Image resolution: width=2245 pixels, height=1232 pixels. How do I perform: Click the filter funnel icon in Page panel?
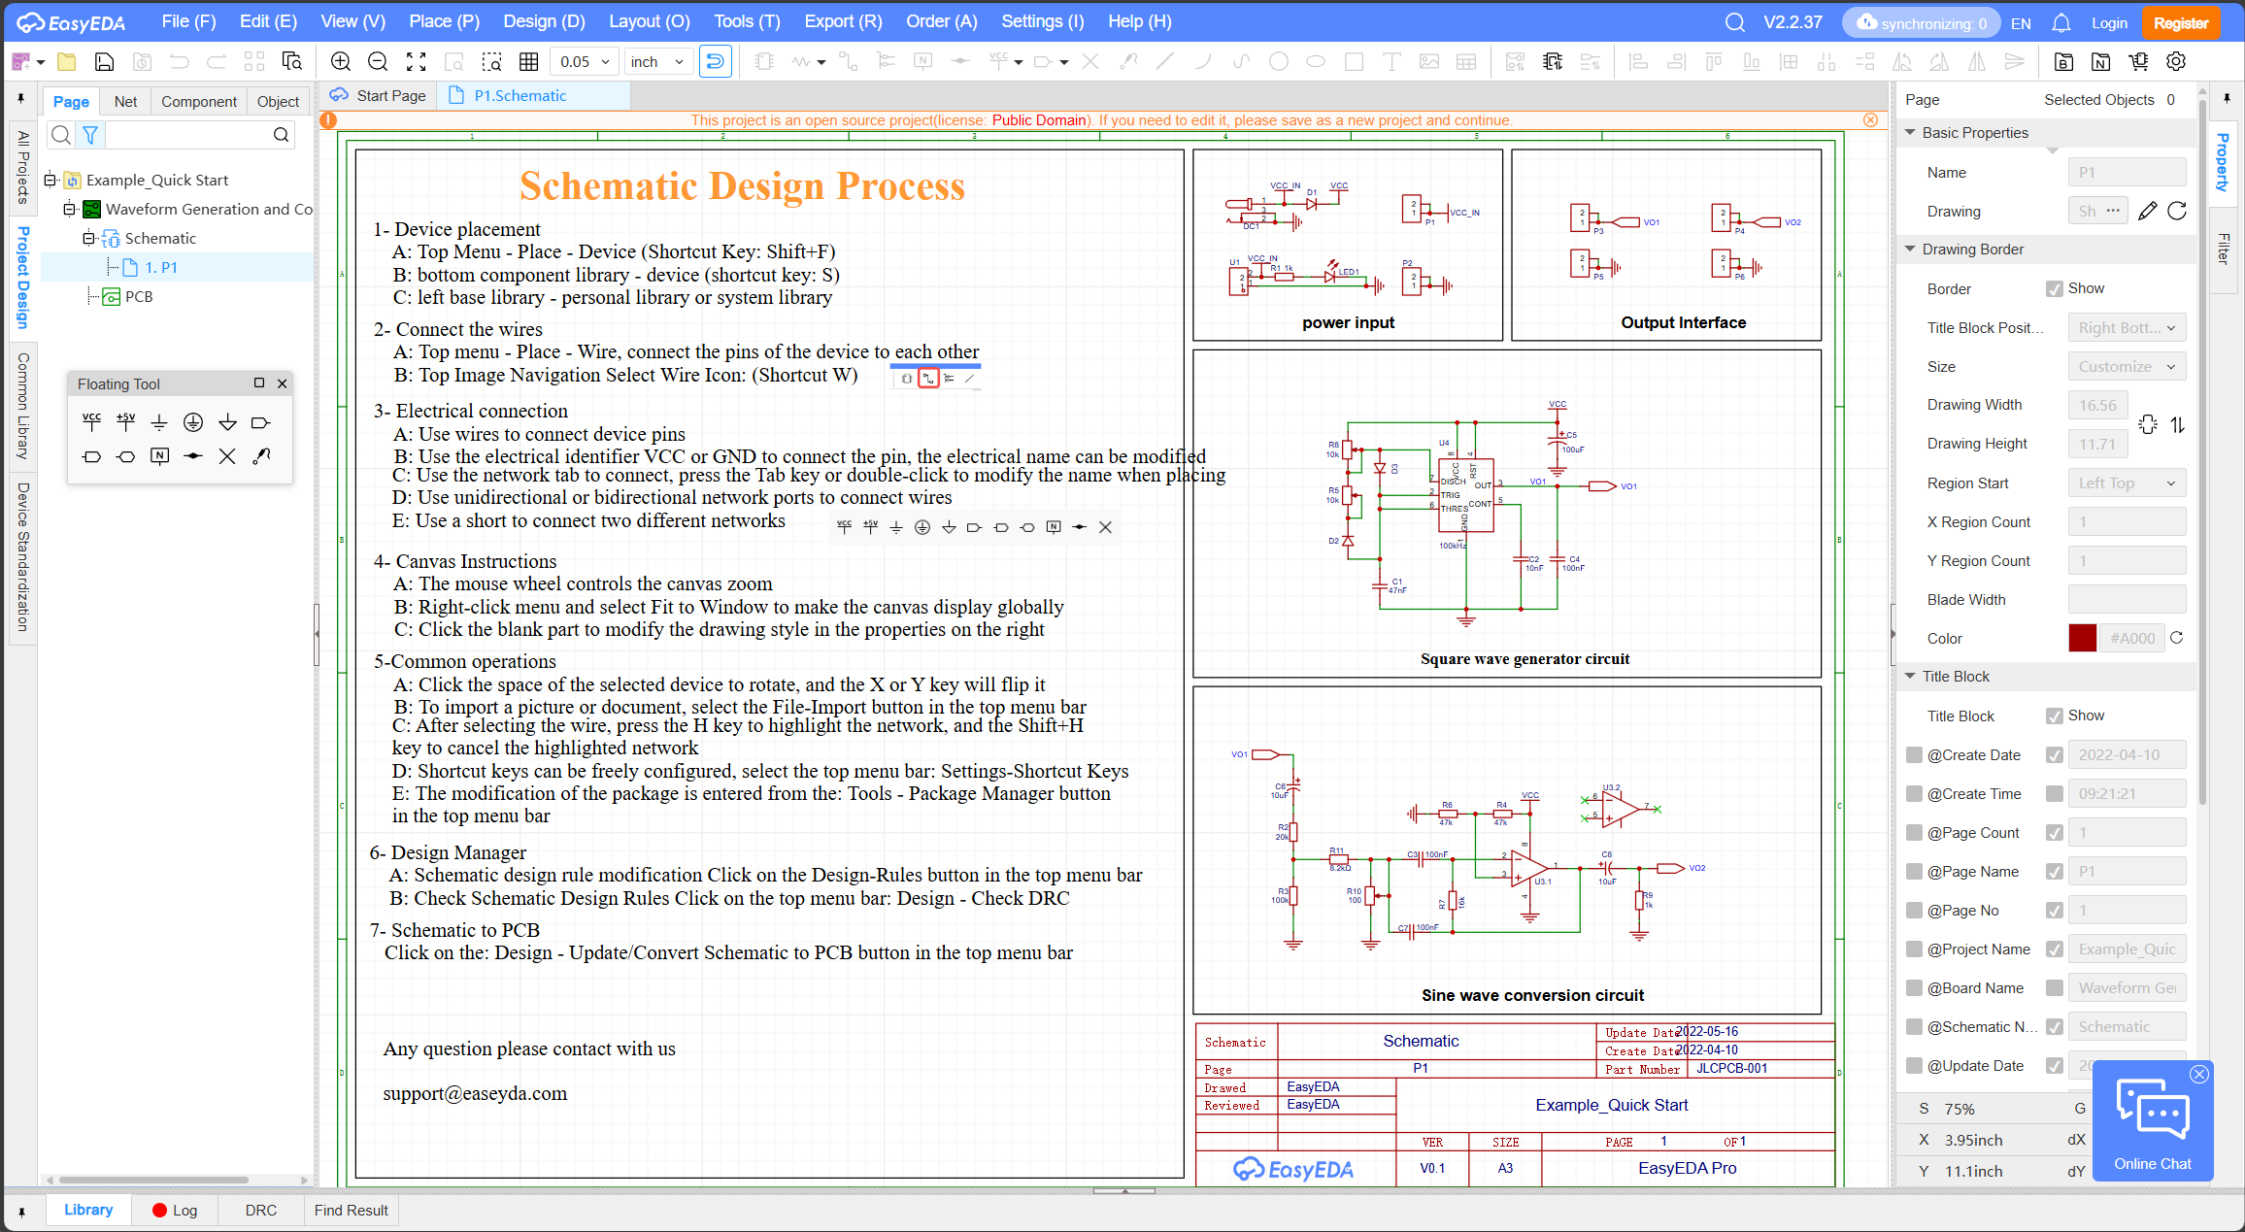click(x=90, y=135)
